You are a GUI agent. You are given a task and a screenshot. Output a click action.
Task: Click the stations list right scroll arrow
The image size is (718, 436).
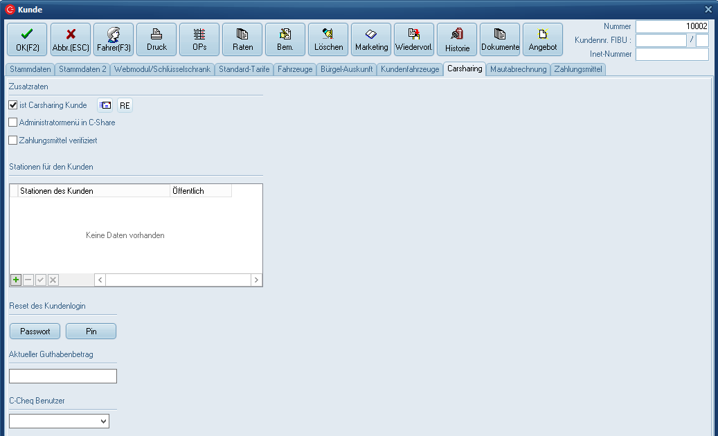coord(256,280)
